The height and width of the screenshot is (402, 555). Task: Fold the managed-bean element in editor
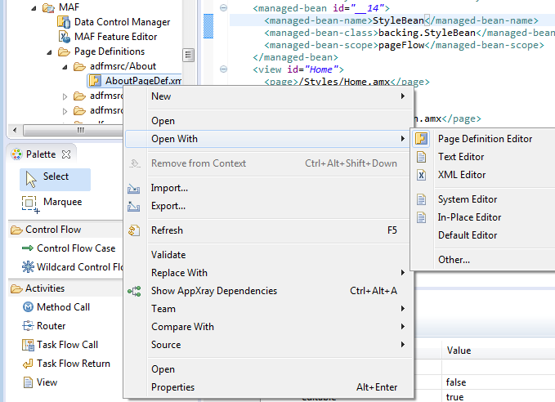[223, 8]
